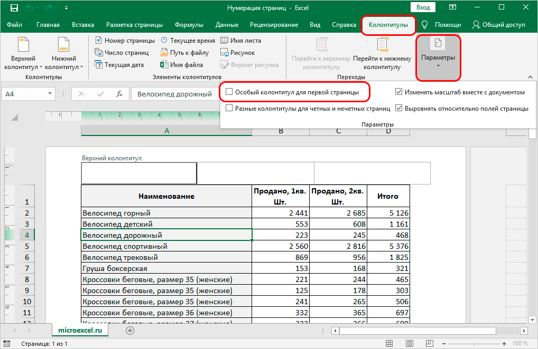Open the Quick Access Toolbar customize arrow
Viewport: 538px width, 349px height.
[x=66, y=7]
